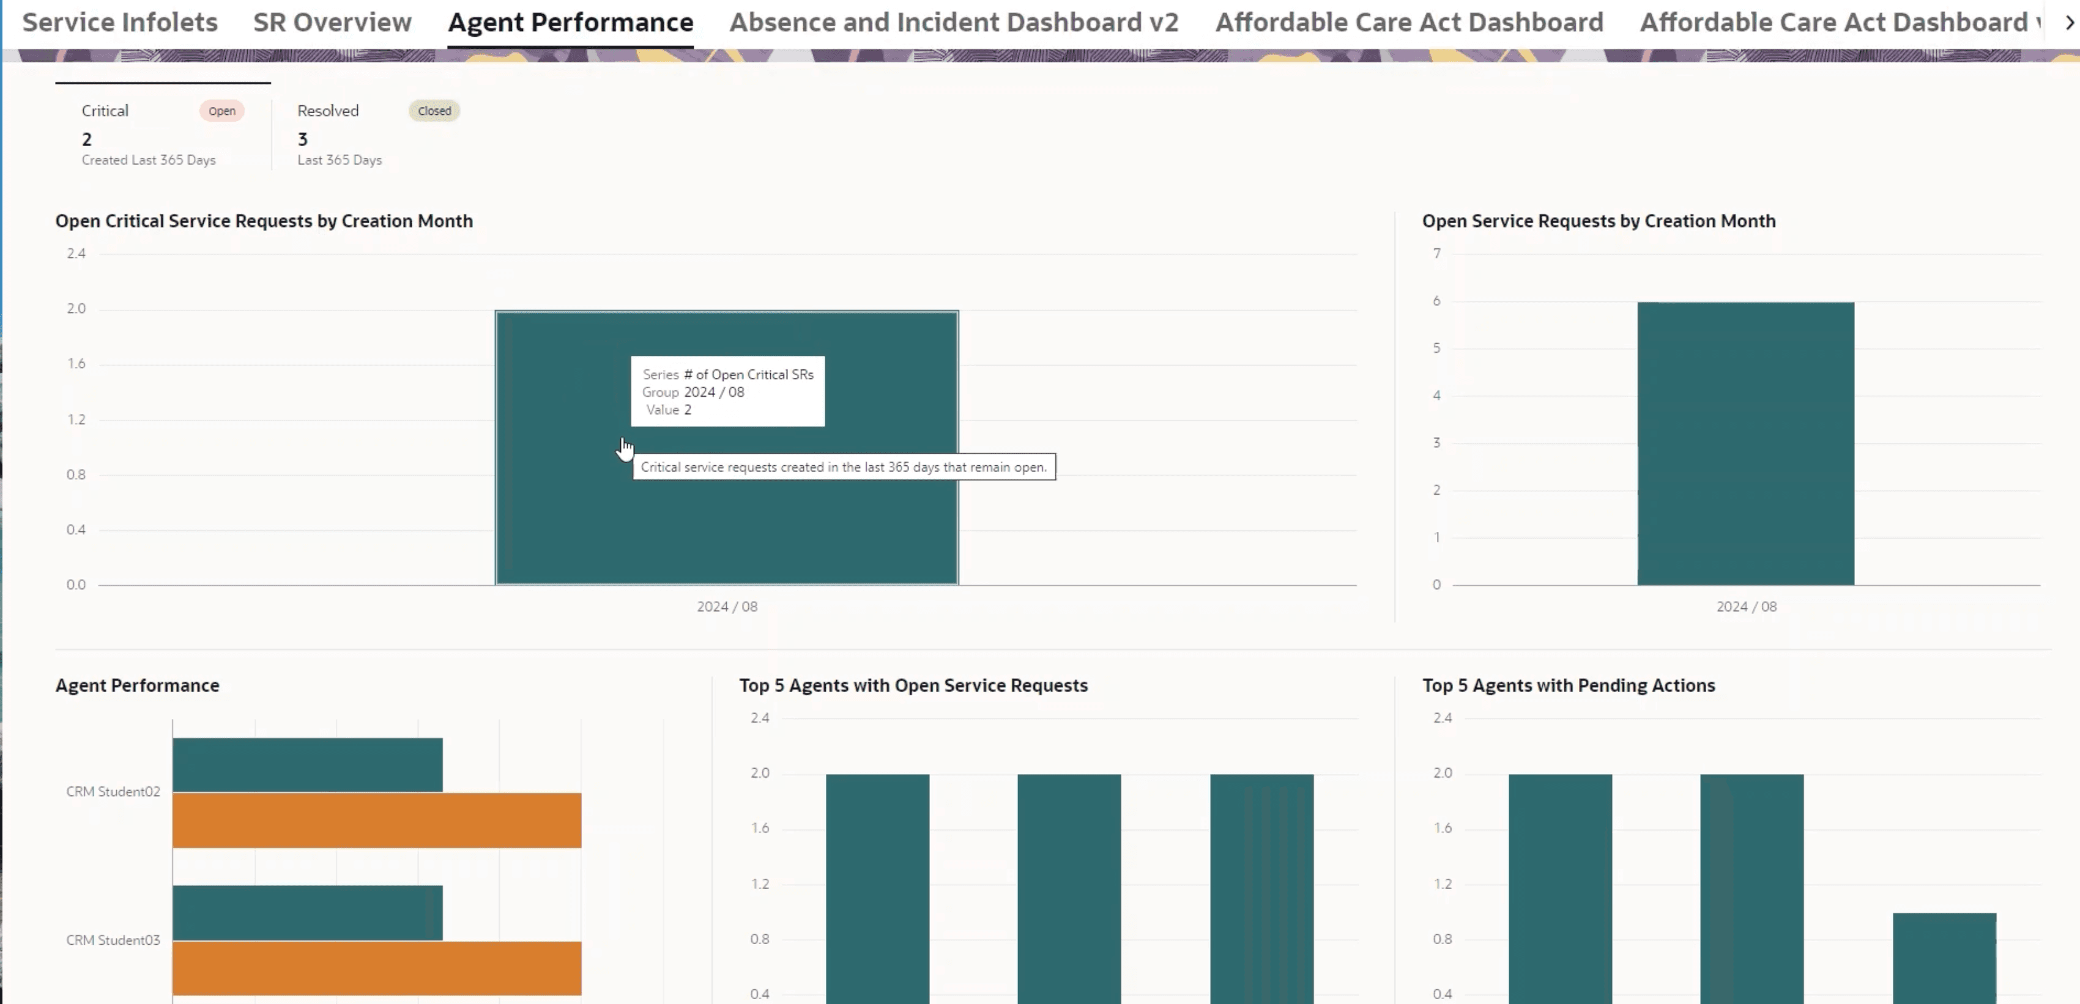Screen dimensions: 2080x1004
Task: Click first bar in Top 5 Agents Open Requests
Action: (877, 888)
